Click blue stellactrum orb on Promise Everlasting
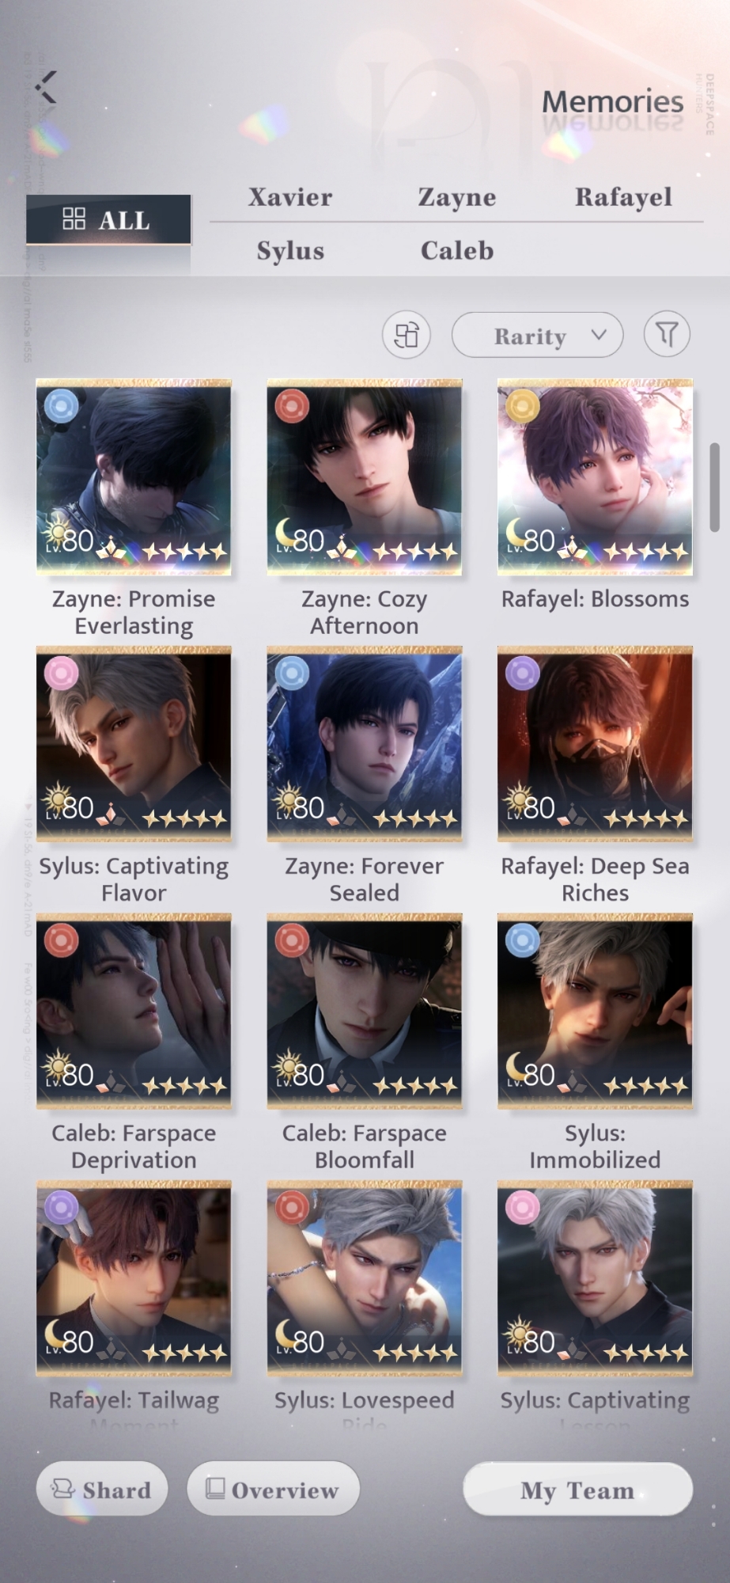 (x=62, y=406)
